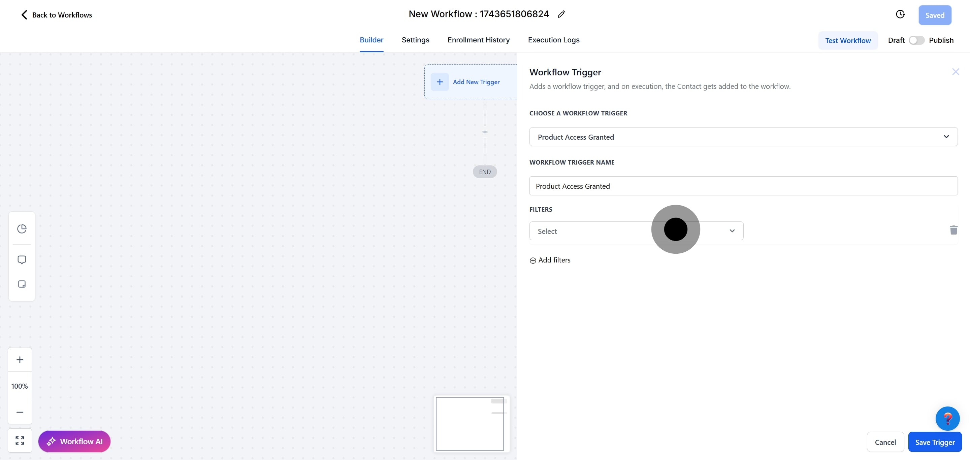Open comments icon in left toolbar

tap(22, 260)
